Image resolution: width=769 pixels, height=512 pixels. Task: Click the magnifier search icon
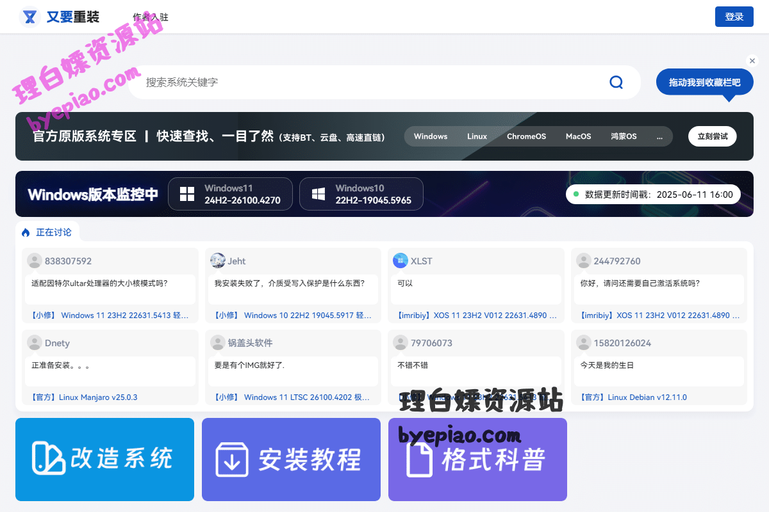pos(616,82)
